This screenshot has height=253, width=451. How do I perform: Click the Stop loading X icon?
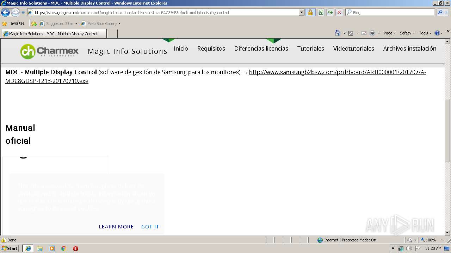[339, 13]
